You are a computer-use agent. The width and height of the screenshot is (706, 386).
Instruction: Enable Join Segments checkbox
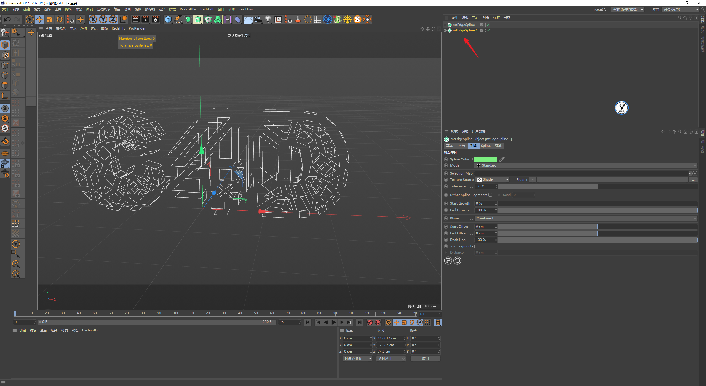point(476,246)
